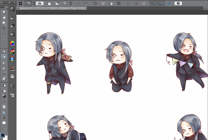The width and height of the screenshot is (208, 140).
Task: Toggle Snap to Ruler
Action: coord(153,3)
